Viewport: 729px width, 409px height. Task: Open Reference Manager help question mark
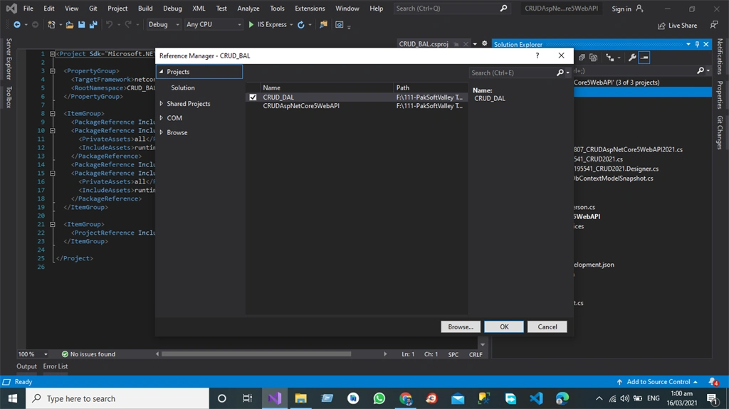537,55
